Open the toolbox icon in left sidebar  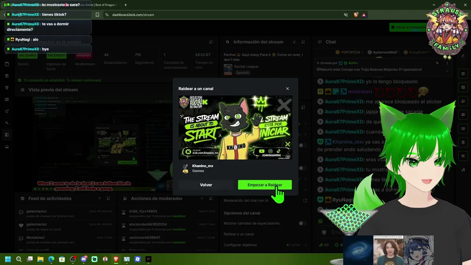point(7,146)
